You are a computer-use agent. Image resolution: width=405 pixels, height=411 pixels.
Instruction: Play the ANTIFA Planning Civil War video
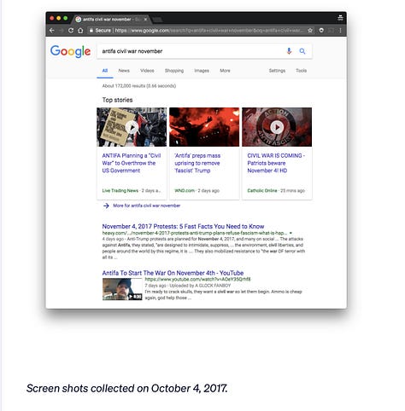(132, 127)
